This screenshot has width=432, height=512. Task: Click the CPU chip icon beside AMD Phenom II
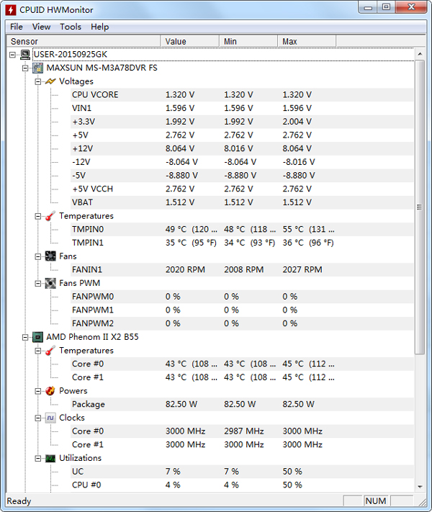coord(38,337)
